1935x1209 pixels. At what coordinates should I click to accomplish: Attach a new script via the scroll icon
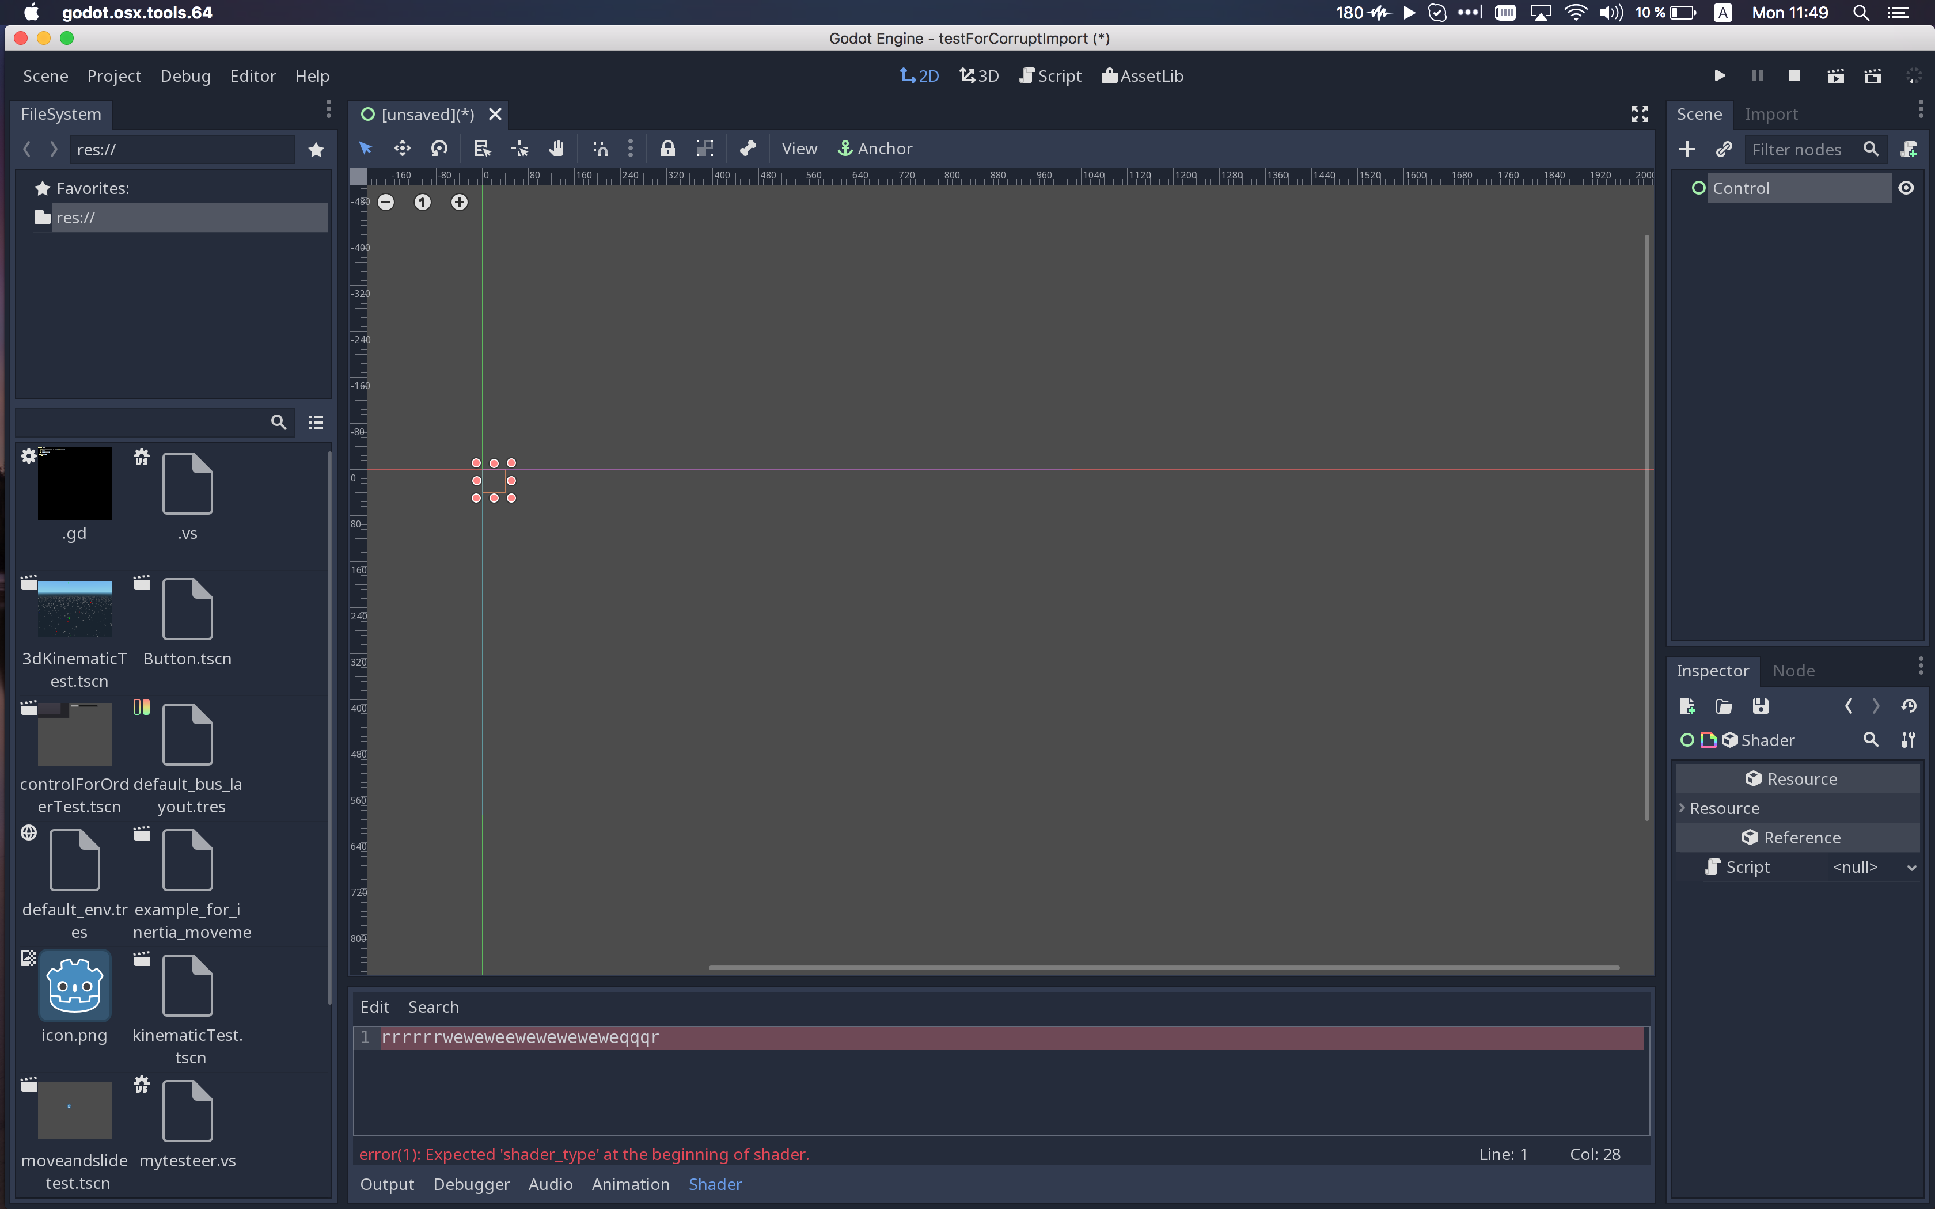point(1911,149)
